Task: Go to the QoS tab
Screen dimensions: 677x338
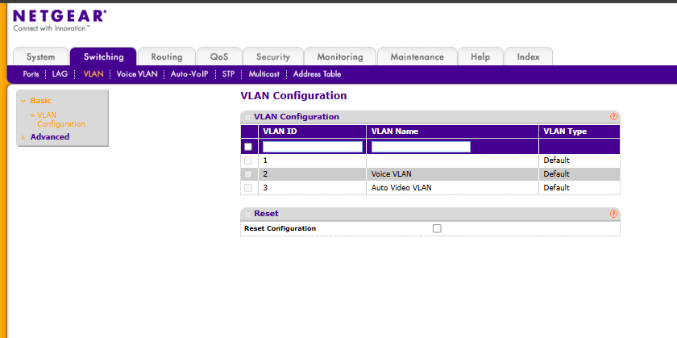Action: (x=219, y=56)
